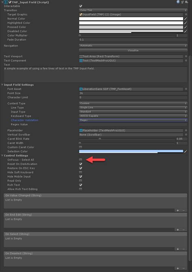
Task: Open the Normal Color swatch
Action: point(131,19)
